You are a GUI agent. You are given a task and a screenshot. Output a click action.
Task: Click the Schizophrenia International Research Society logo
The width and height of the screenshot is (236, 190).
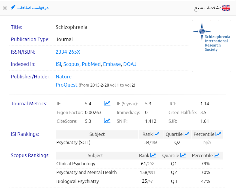(x=212, y=46)
